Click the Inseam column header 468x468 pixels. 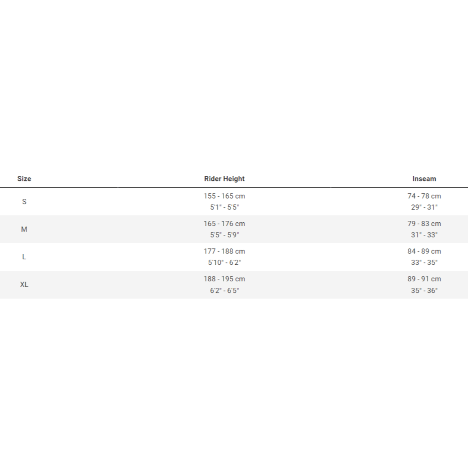point(424,179)
